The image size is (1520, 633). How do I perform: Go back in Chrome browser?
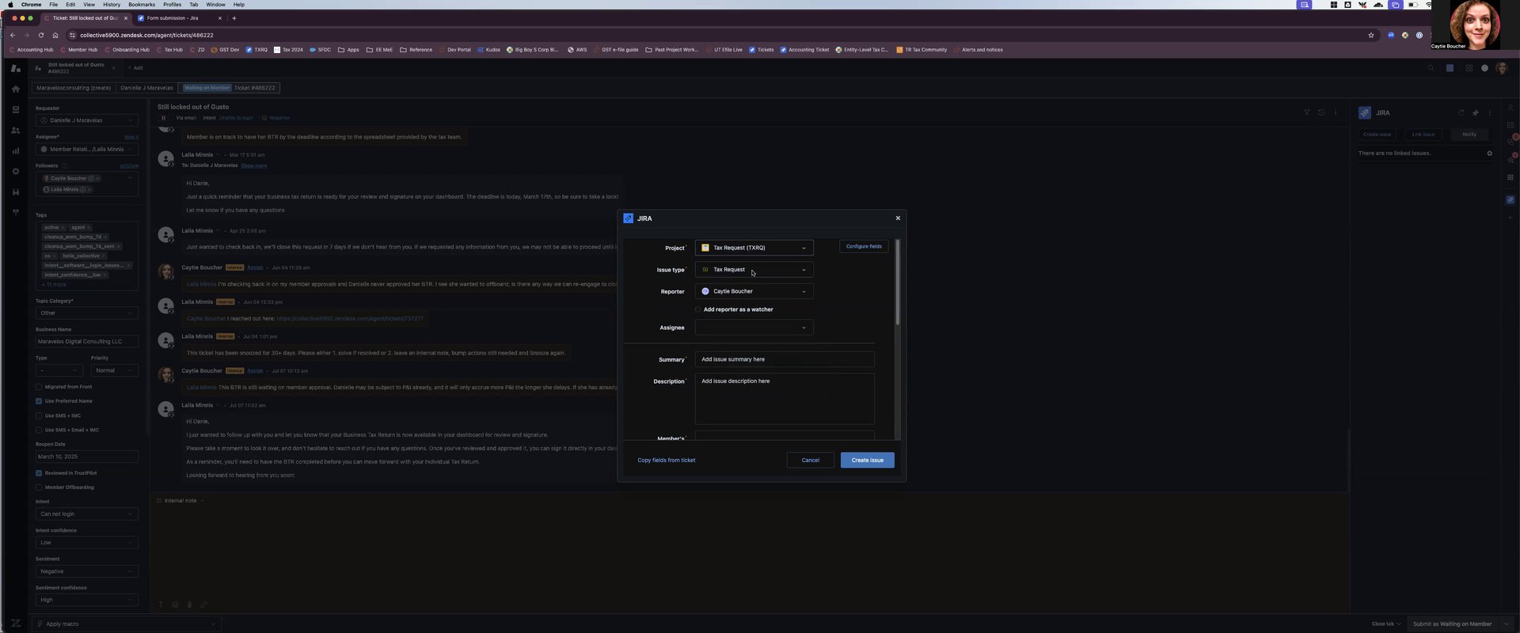[x=13, y=35]
